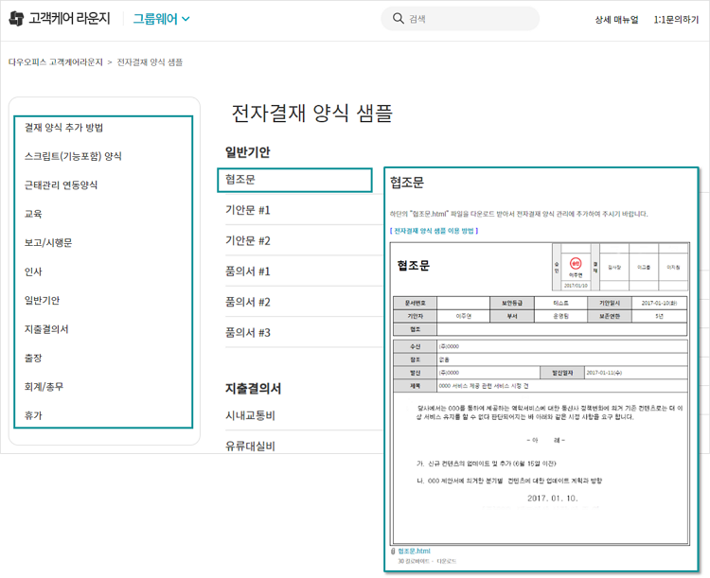Download the 협조문.html attachment
The image size is (710, 578).
pos(414,551)
